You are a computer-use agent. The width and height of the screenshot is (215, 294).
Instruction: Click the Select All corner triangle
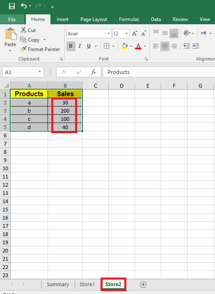click(x=7, y=86)
